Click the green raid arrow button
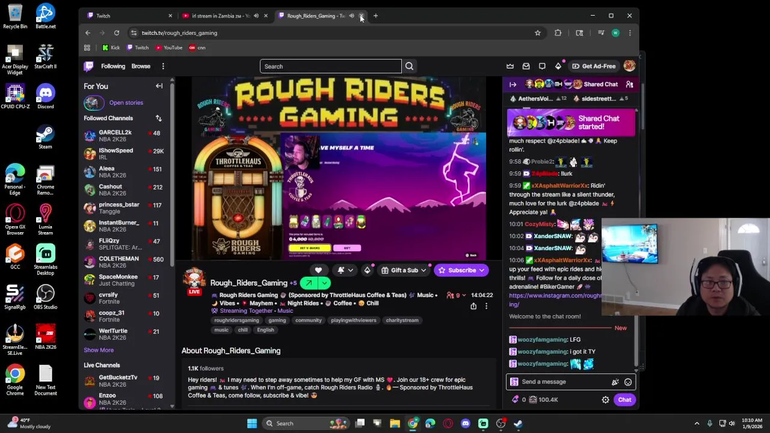The height and width of the screenshot is (433, 770). 309,283
